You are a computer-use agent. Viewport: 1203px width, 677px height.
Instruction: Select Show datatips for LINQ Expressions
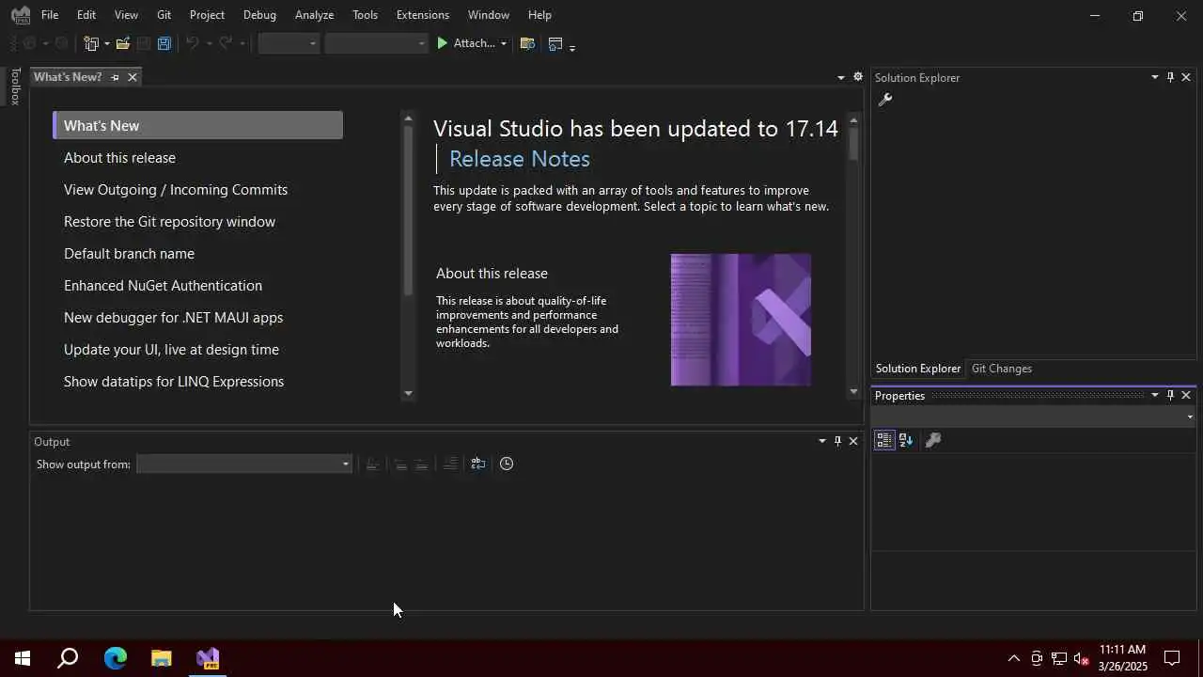tap(174, 382)
